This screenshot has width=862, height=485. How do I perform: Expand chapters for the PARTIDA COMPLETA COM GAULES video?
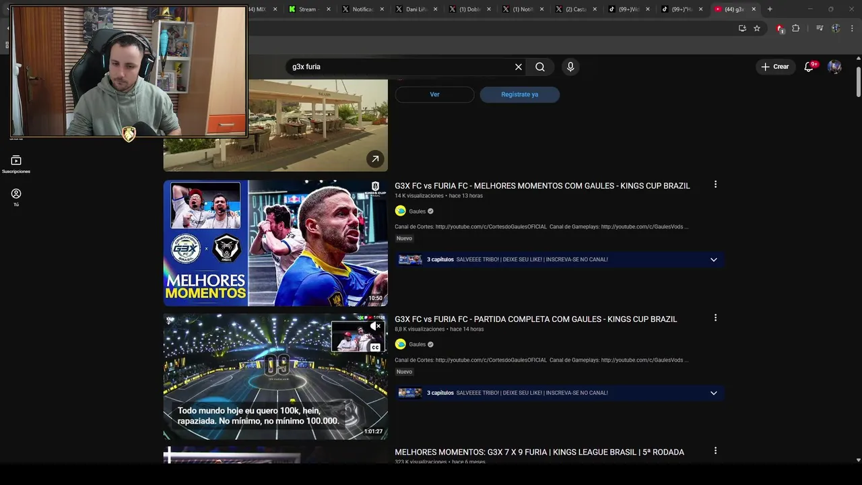(x=714, y=393)
